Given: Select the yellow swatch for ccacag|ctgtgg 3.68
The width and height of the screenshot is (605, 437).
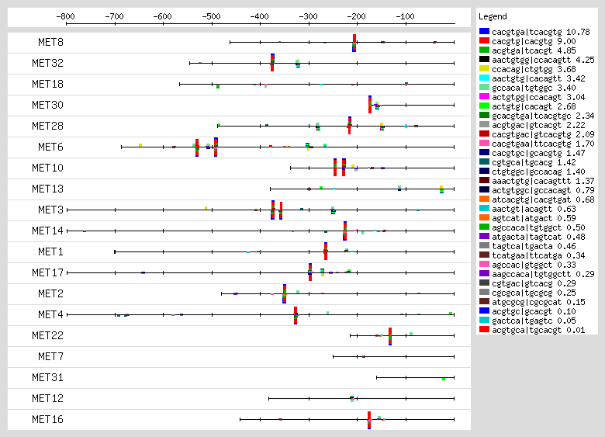Looking at the screenshot, I should (x=484, y=68).
